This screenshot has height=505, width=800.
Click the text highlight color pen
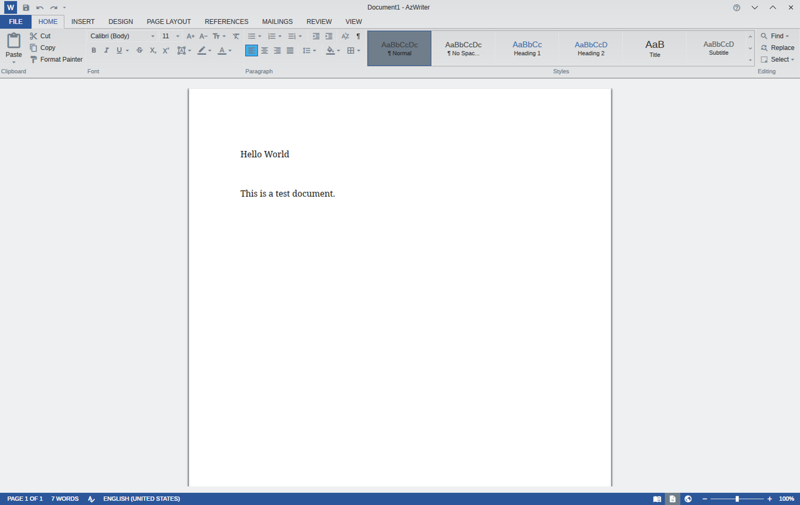tap(201, 51)
